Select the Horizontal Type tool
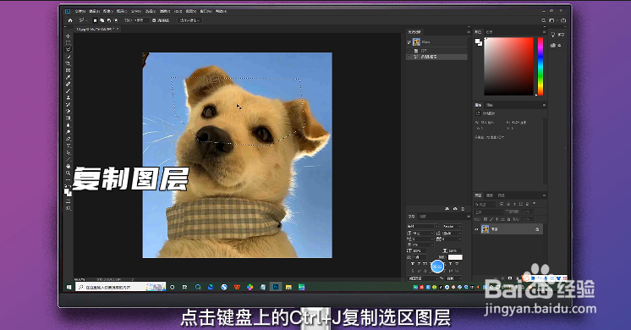This screenshot has width=631, height=330. point(68,146)
